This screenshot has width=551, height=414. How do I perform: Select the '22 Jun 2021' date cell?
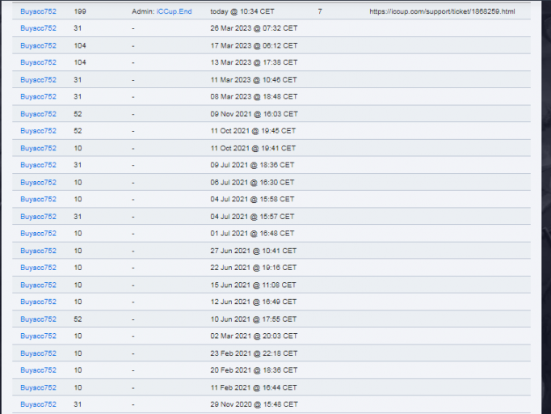254,268
